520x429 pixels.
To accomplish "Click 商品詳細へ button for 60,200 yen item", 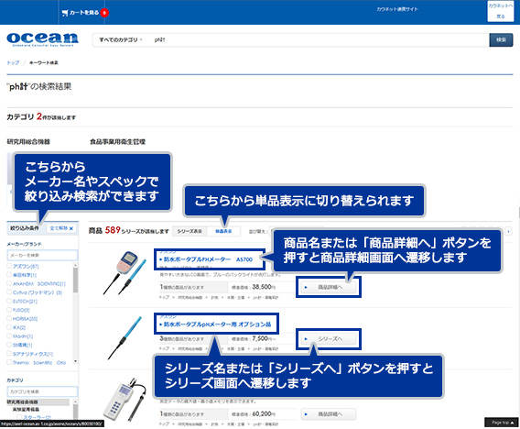I will click(x=329, y=414).
